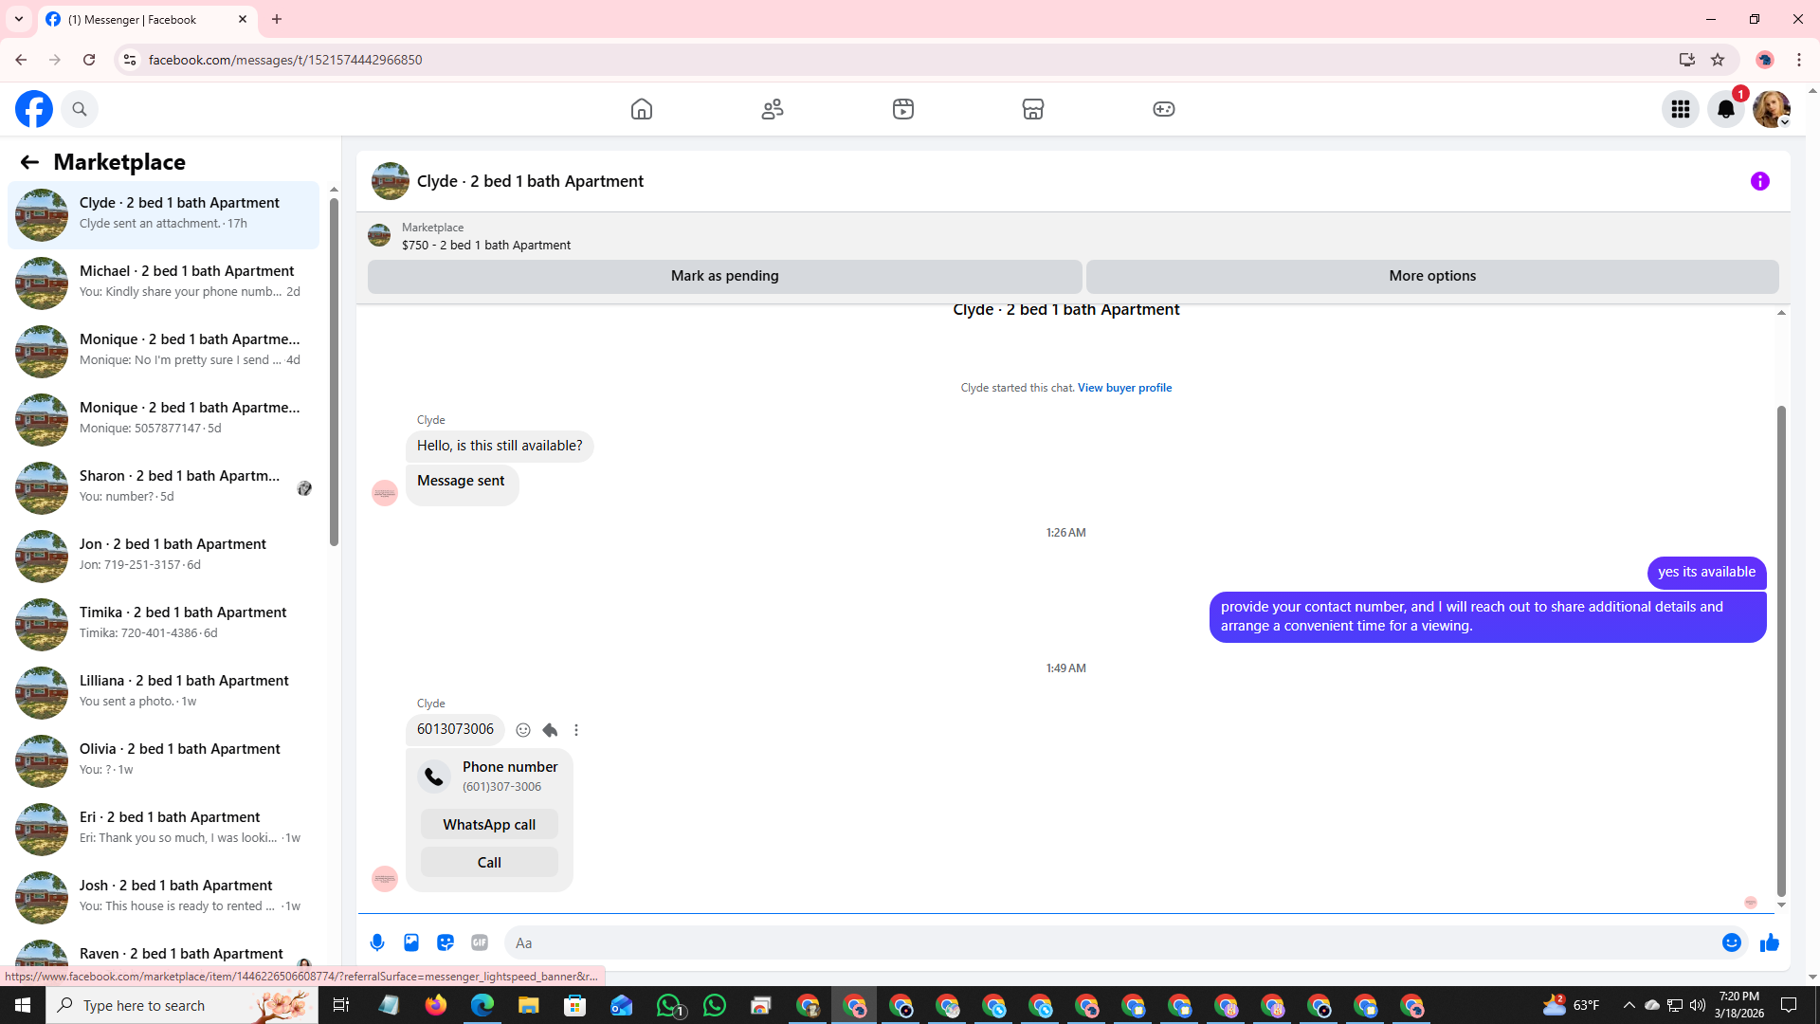Open the emoji picker in the message box
The width and height of the screenshot is (1820, 1024).
pyautogui.click(x=1731, y=942)
